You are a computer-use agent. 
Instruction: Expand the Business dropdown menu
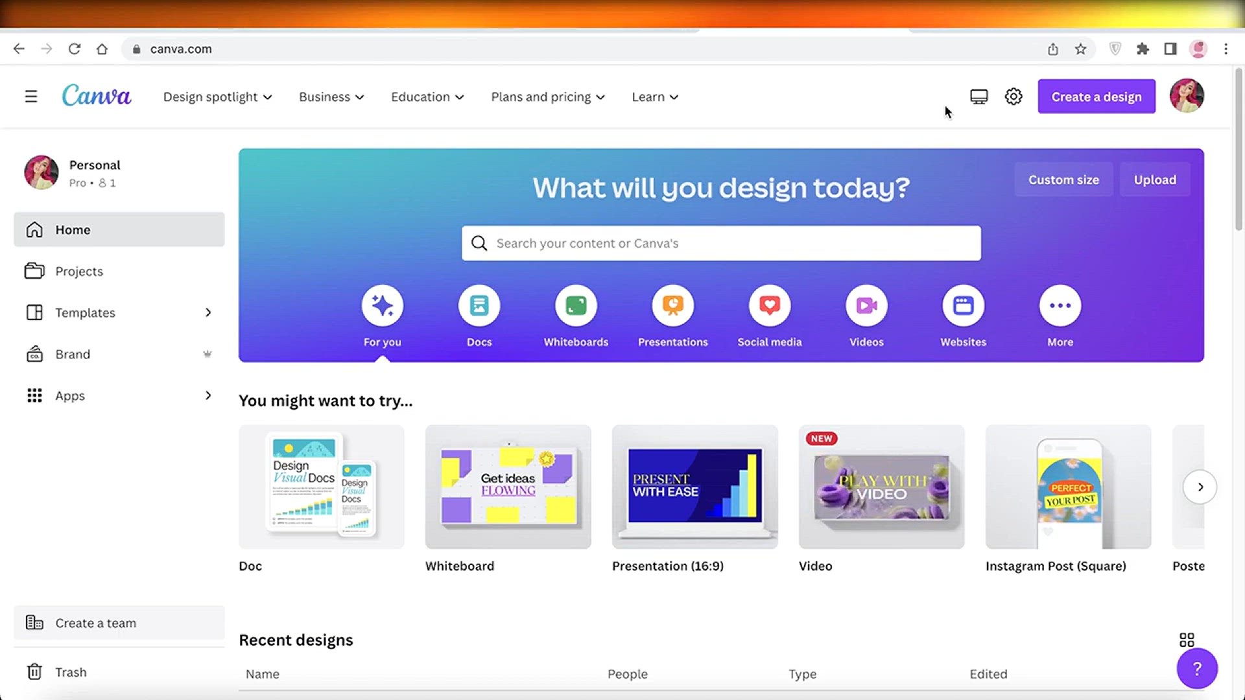331,97
